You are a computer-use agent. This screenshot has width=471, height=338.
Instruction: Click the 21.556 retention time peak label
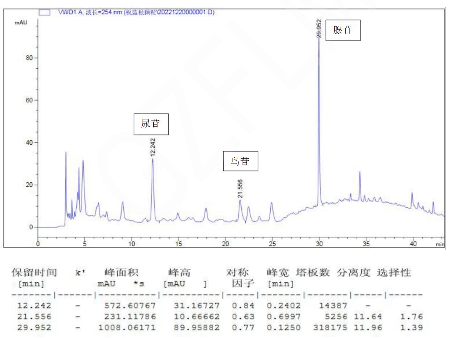point(240,189)
